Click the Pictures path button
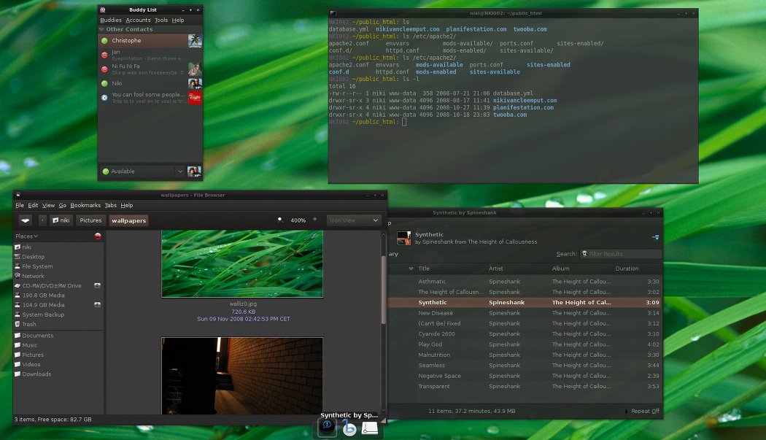The height and width of the screenshot is (440, 766). tap(91, 220)
